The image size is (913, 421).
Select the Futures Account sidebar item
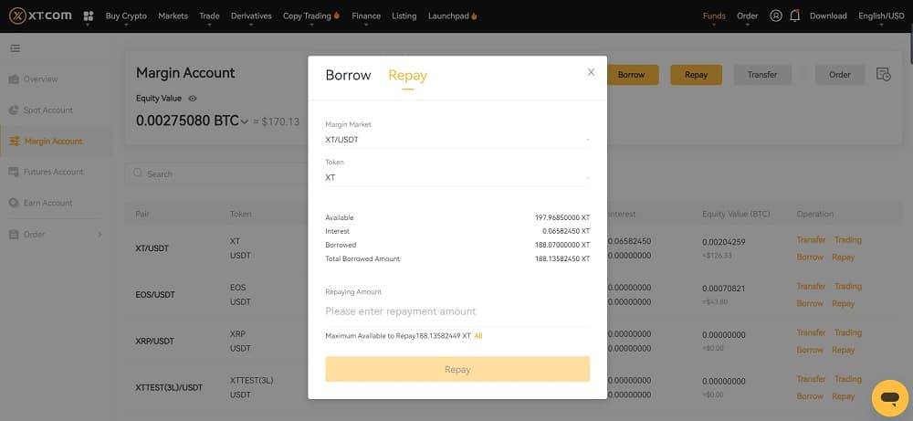57,172
